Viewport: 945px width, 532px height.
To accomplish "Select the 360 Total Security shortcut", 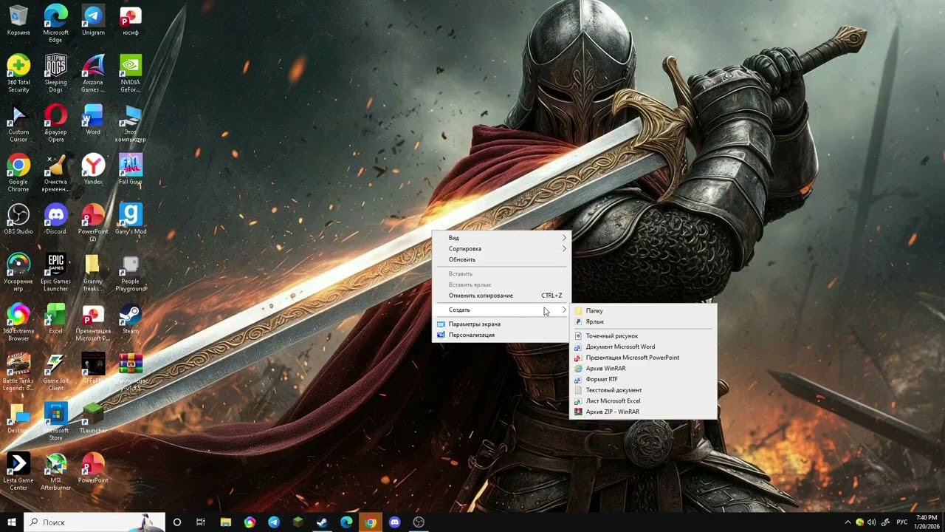I will [18, 74].
